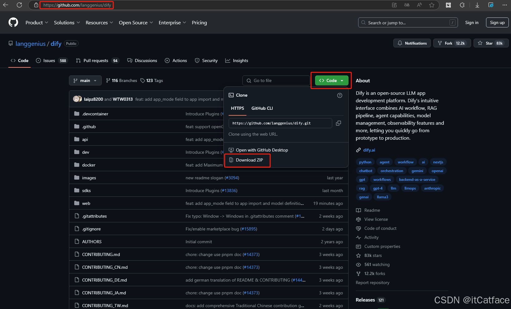This screenshot has width=511, height=309.
Task: Open the Releases 121 link
Action: tap(371, 300)
